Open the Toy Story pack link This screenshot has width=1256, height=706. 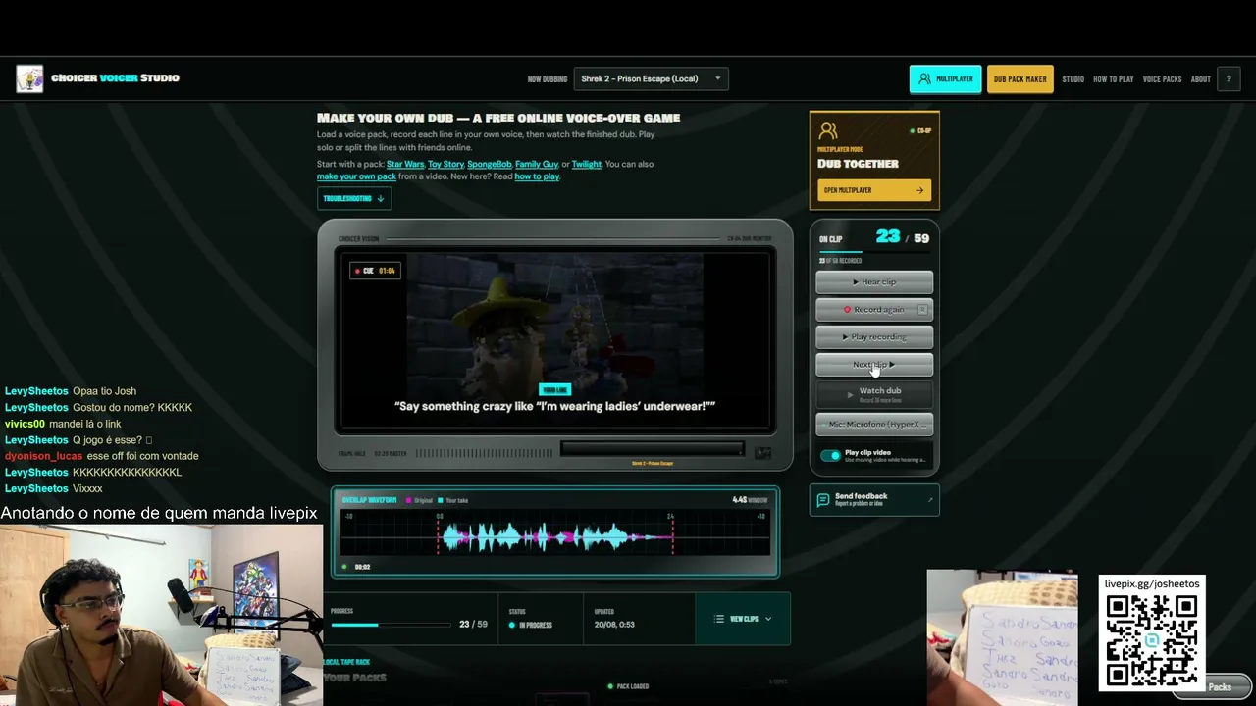[x=445, y=164]
